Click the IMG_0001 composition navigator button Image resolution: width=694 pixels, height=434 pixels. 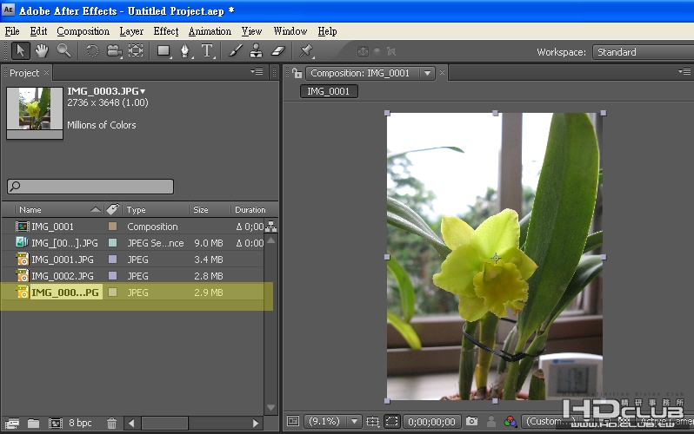[x=329, y=91]
